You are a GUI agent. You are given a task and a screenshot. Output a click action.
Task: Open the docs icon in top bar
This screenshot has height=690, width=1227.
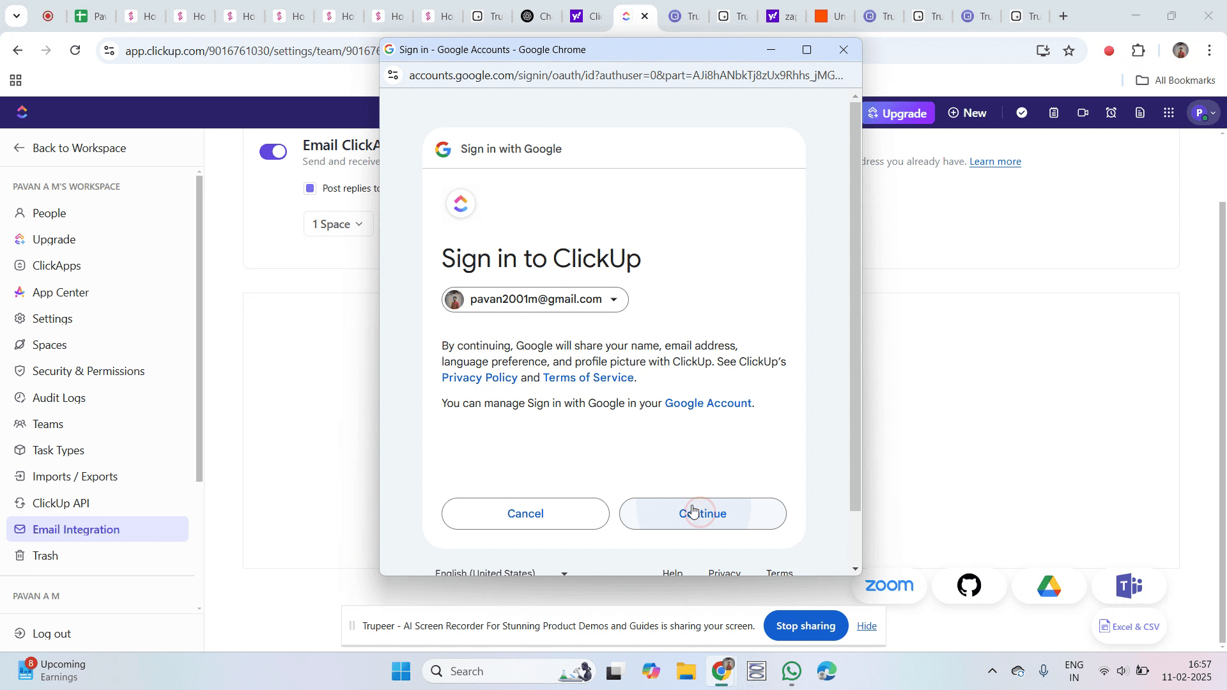point(1140,113)
